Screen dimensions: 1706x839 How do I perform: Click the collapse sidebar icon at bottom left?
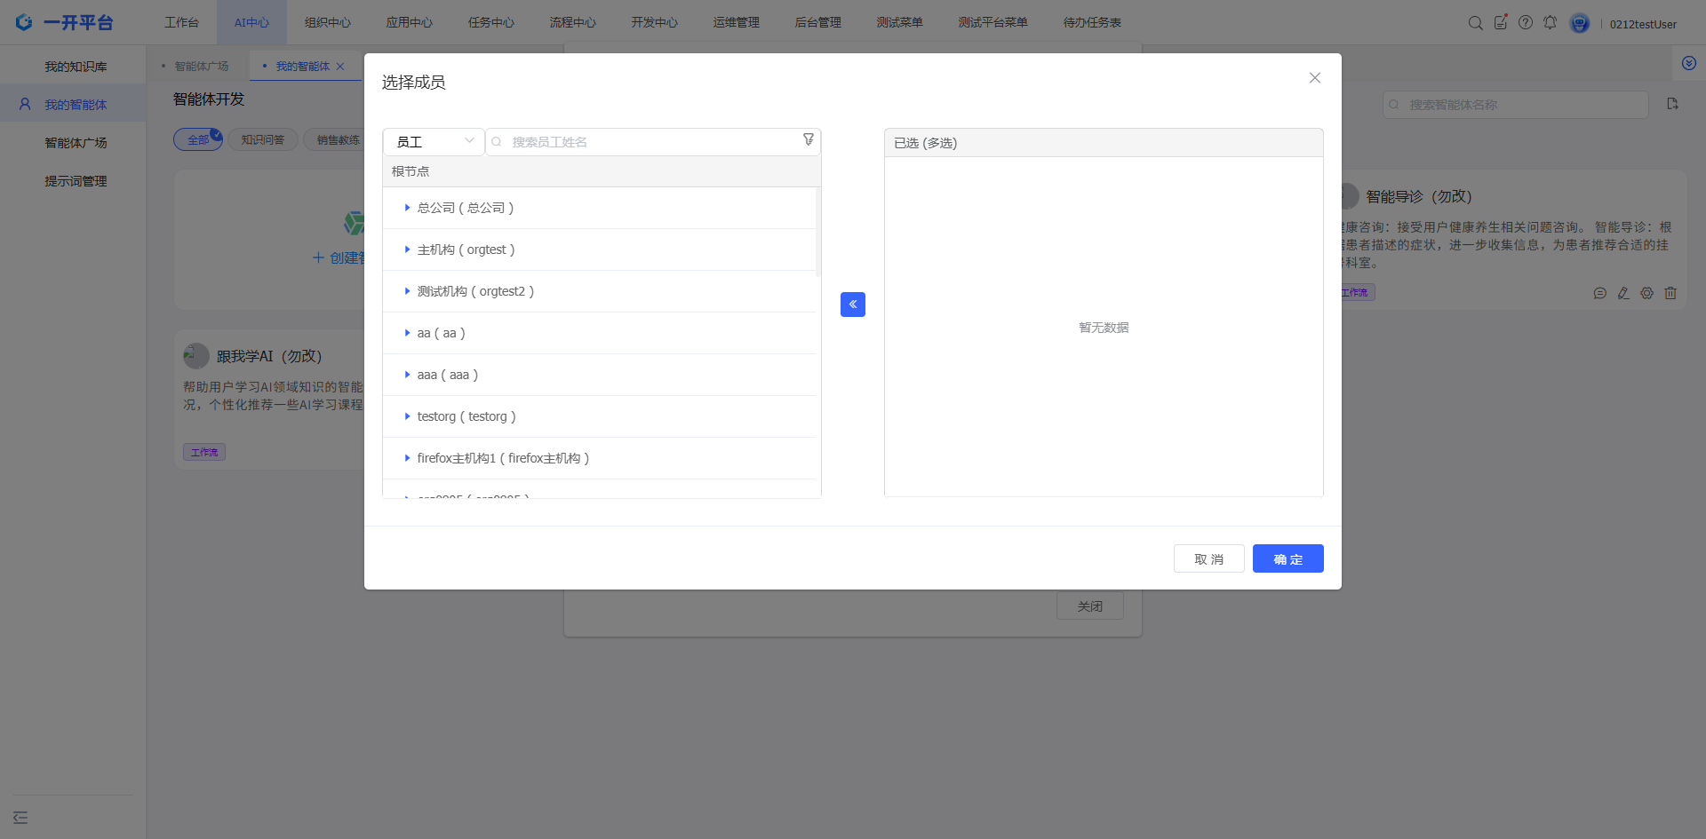coord(20,818)
